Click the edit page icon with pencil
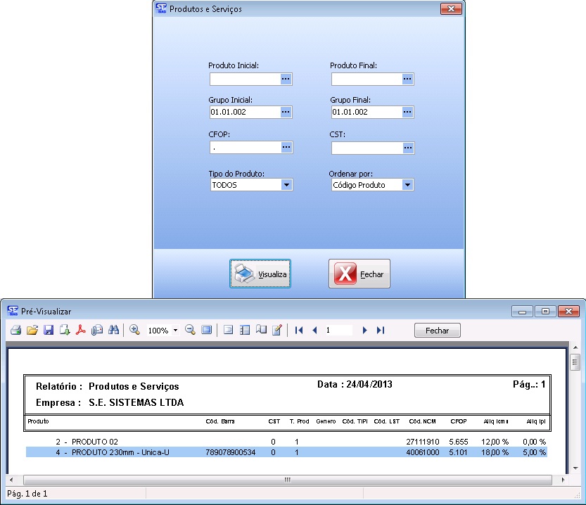586x505 pixels. [x=277, y=330]
